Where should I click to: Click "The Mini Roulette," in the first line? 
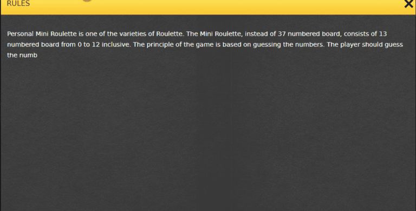(214, 34)
